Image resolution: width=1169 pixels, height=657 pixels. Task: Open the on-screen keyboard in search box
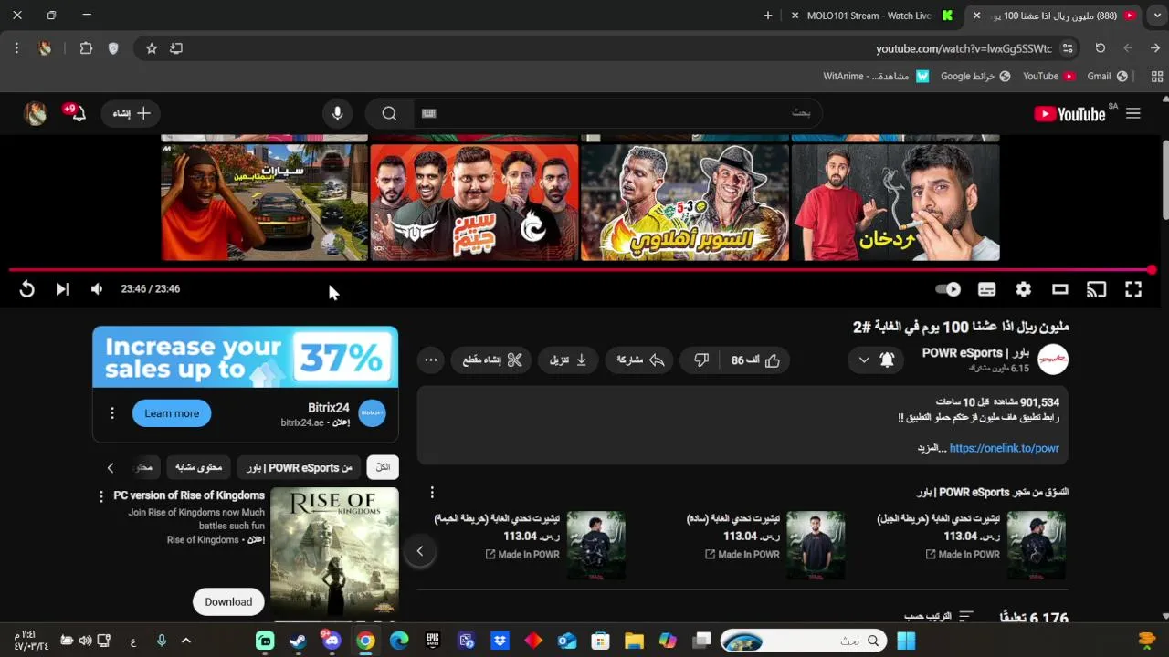429,113
